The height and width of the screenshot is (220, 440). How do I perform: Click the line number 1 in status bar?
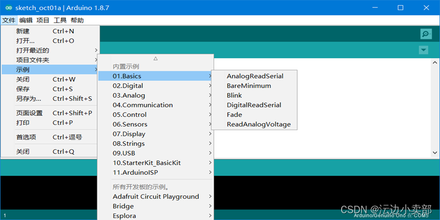click(x=5, y=216)
